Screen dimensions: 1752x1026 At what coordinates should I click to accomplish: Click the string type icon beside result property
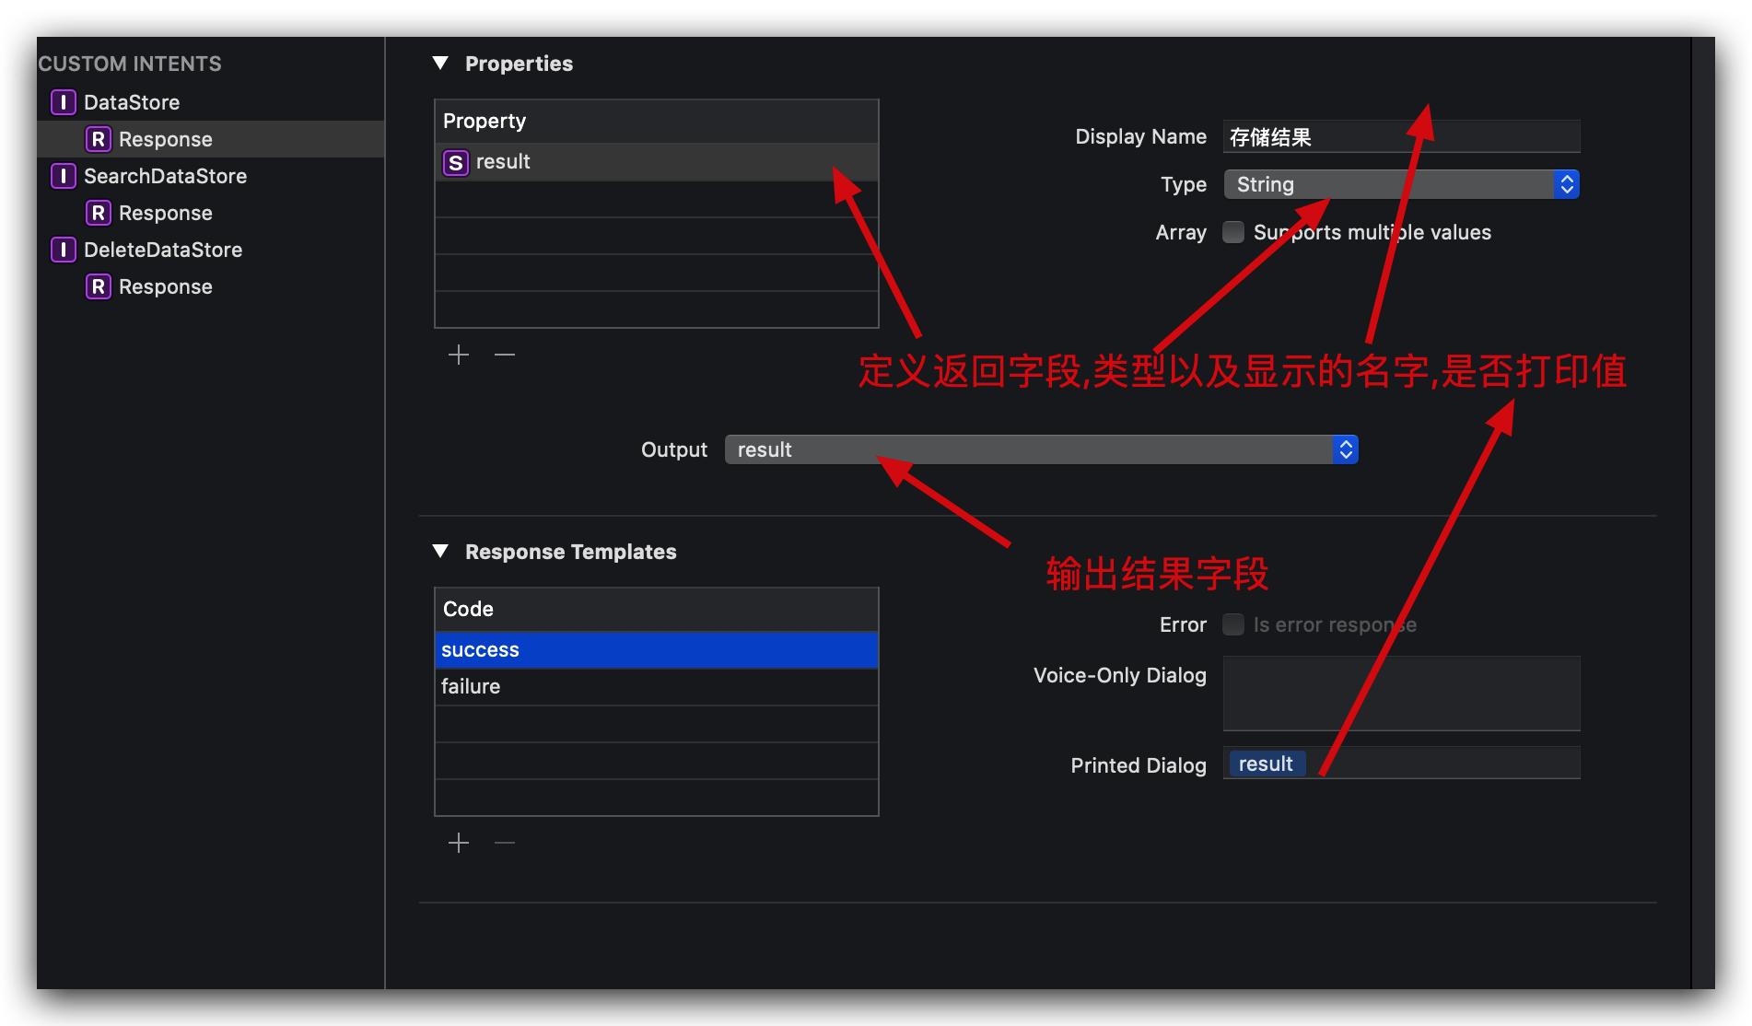455,163
